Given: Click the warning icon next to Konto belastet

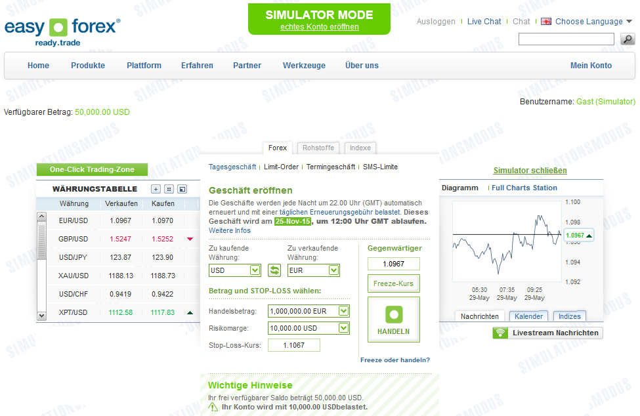Looking at the screenshot, I should tap(213, 407).
